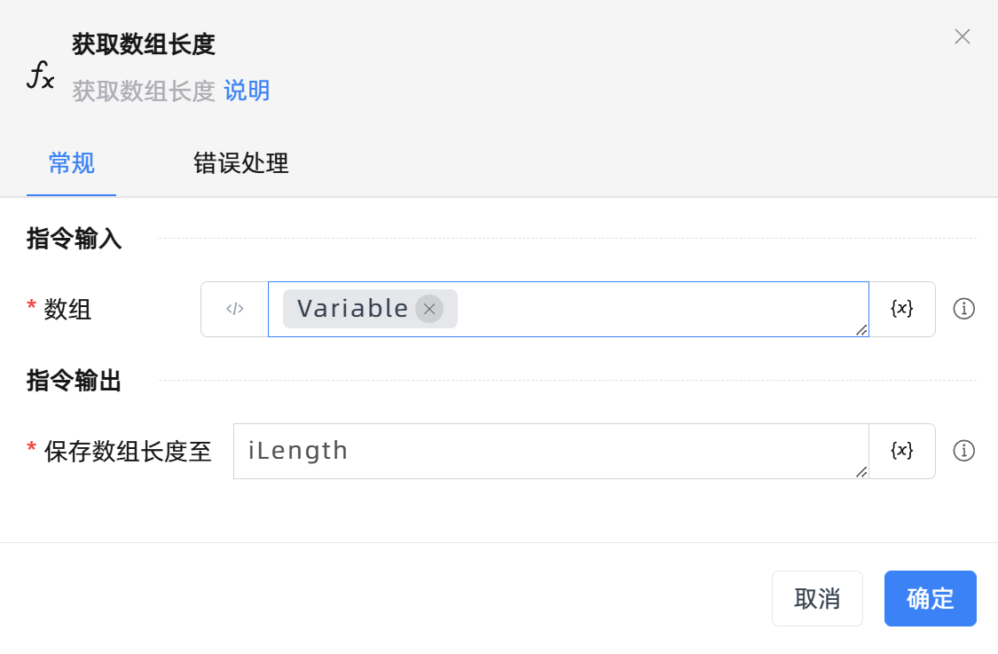Show info tooltip for 保存数组长度至
The width and height of the screenshot is (998, 654).
(963, 451)
